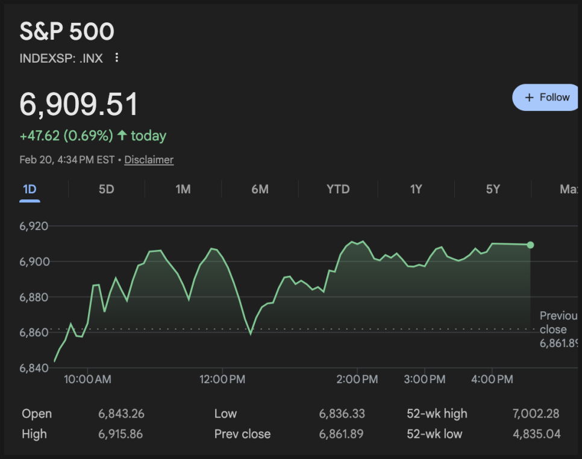Viewport: 582px width, 459px height.
Task: Click the Open value 6,843.26
Action: click(x=121, y=414)
